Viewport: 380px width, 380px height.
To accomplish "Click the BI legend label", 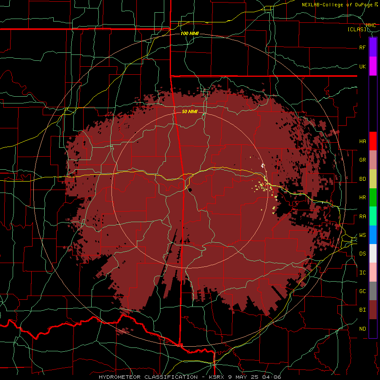I will coord(363,310).
